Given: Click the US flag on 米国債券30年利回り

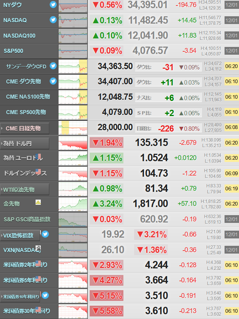Looking at the screenshot, I should (38, 309).
